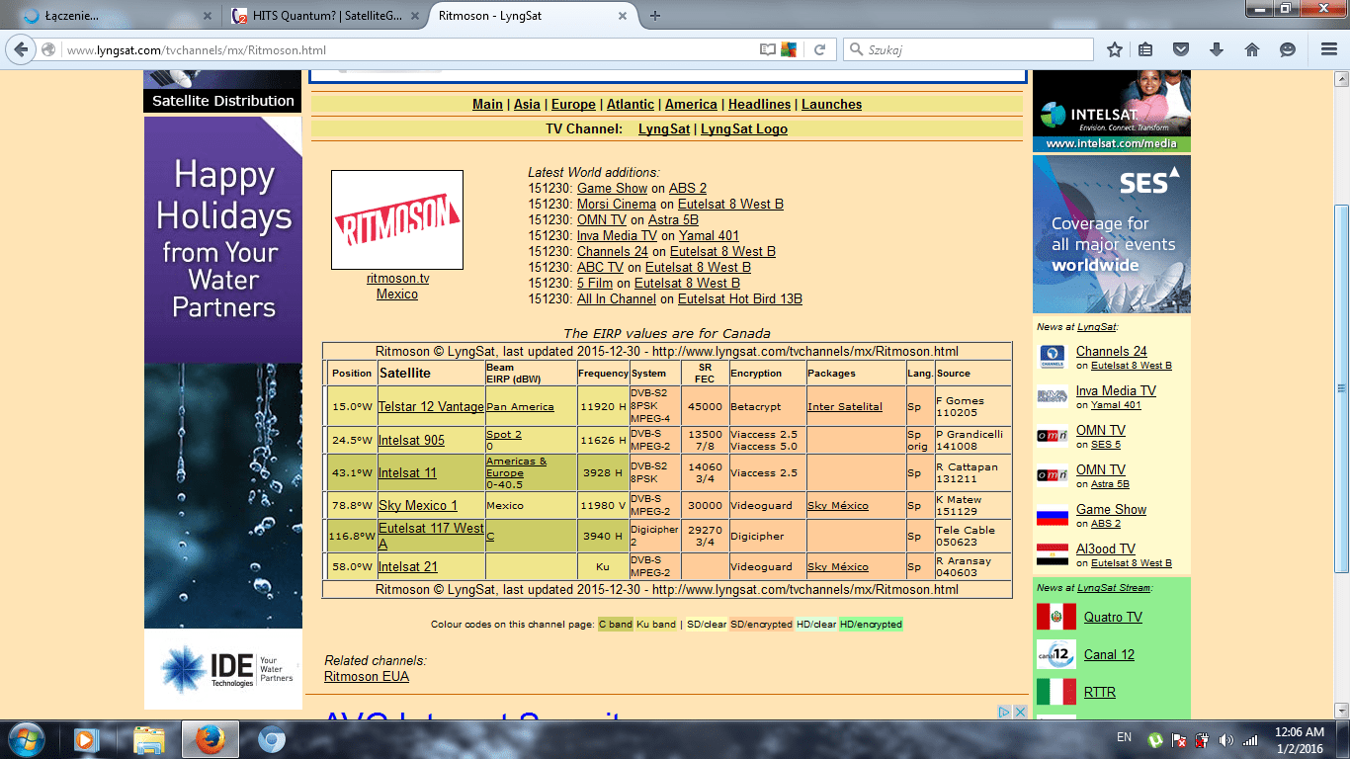
Task: Open the Launches page
Action: [831, 104]
